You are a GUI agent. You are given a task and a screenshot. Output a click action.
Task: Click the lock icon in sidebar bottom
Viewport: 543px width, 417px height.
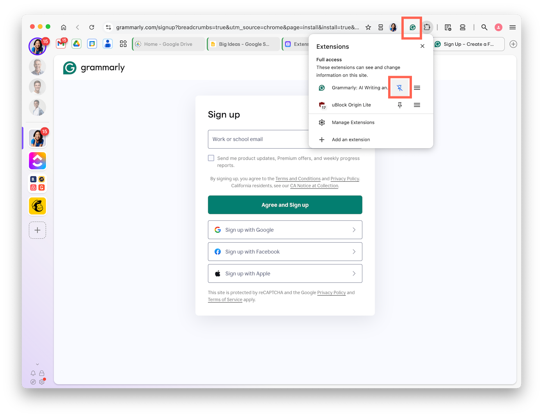(x=42, y=373)
